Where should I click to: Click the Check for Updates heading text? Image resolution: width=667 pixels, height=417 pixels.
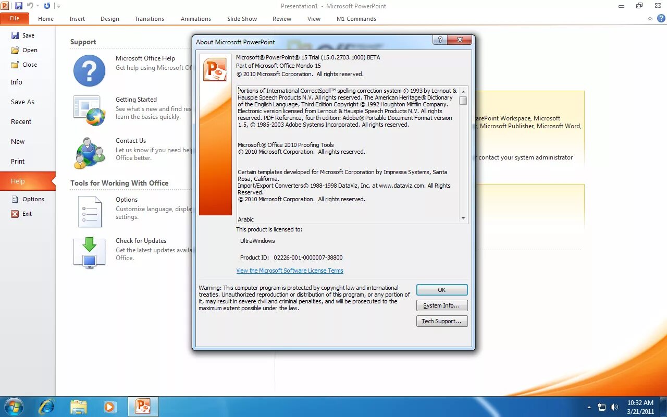click(x=141, y=241)
